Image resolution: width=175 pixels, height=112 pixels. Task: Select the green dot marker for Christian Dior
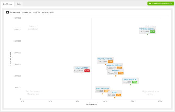pyautogui.click(x=131, y=85)
